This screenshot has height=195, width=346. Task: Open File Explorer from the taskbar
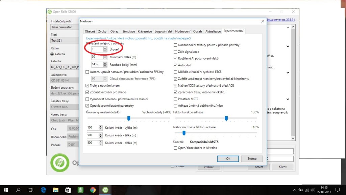(55, 190)
